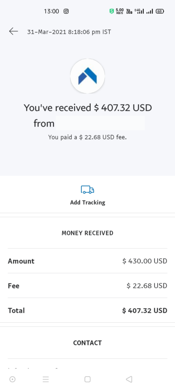Open the Android recent apps square button
The height and width of the screenshot is (390, 175).
(x=87, y=379)
